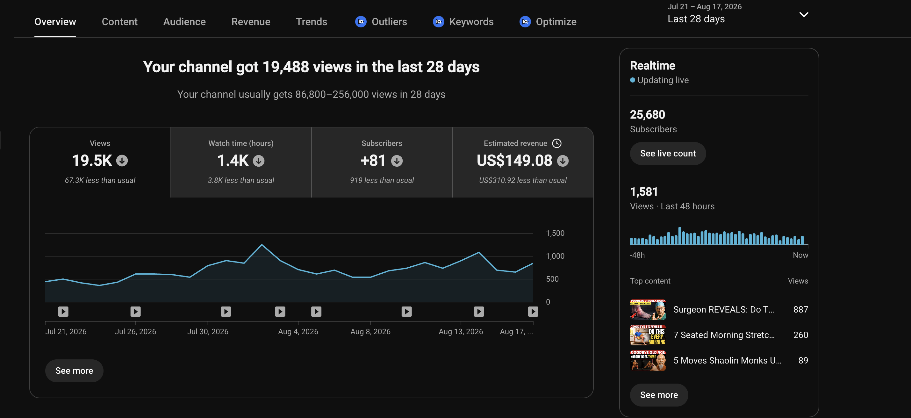Viewport: 911px width, 418px height.
Task: Click the video marker icon near Aug 13
Action: tap(479, 311)
